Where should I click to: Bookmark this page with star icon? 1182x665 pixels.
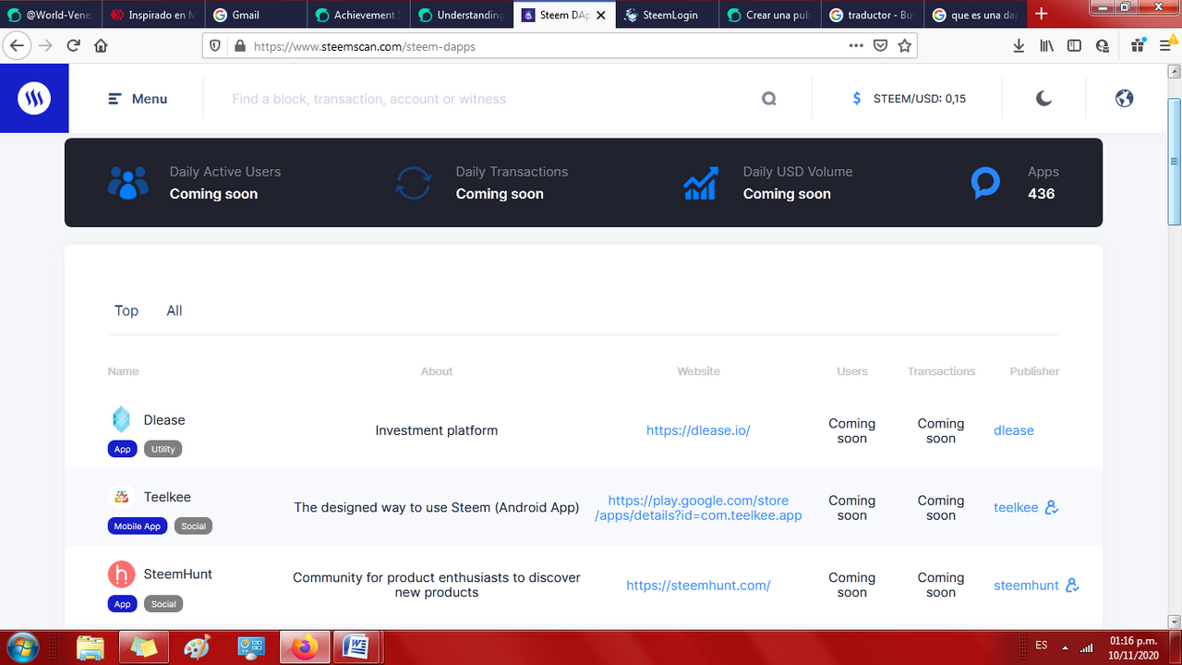click(905, 45)
